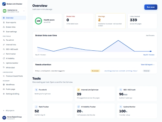This screenshot has width=162, height=122.
Task: Click the Rank Tracker card chart icon
Action: pos(36,107)
